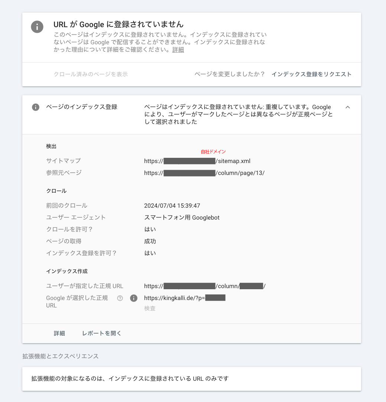Screen dimensions: 386x402
Task: Open the kingkalli.de/?p= canonical URL
Action: [185, 298]
